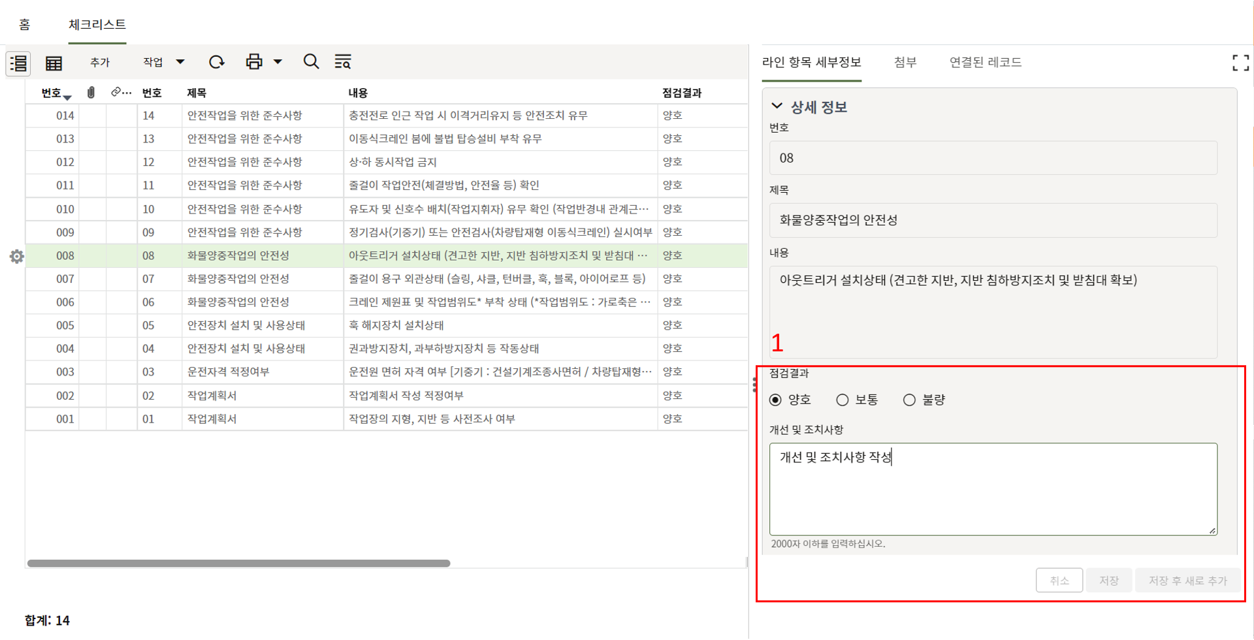Screen dimensions: 1254x640
Task: Switch to the 첨부 tab
Action: click(905, 62)
